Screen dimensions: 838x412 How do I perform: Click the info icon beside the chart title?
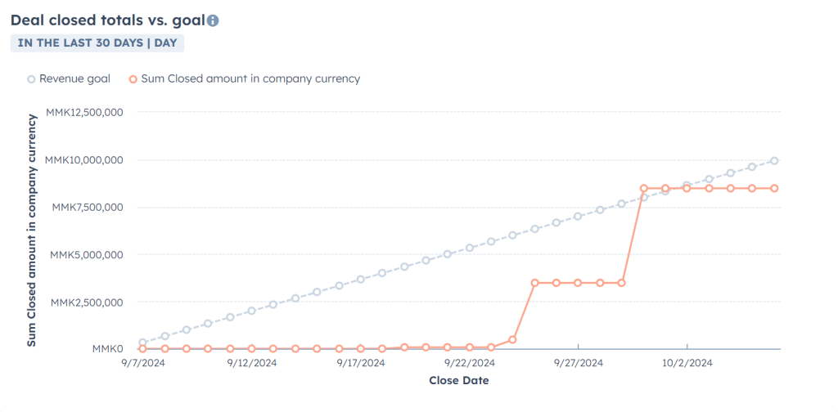213,20
